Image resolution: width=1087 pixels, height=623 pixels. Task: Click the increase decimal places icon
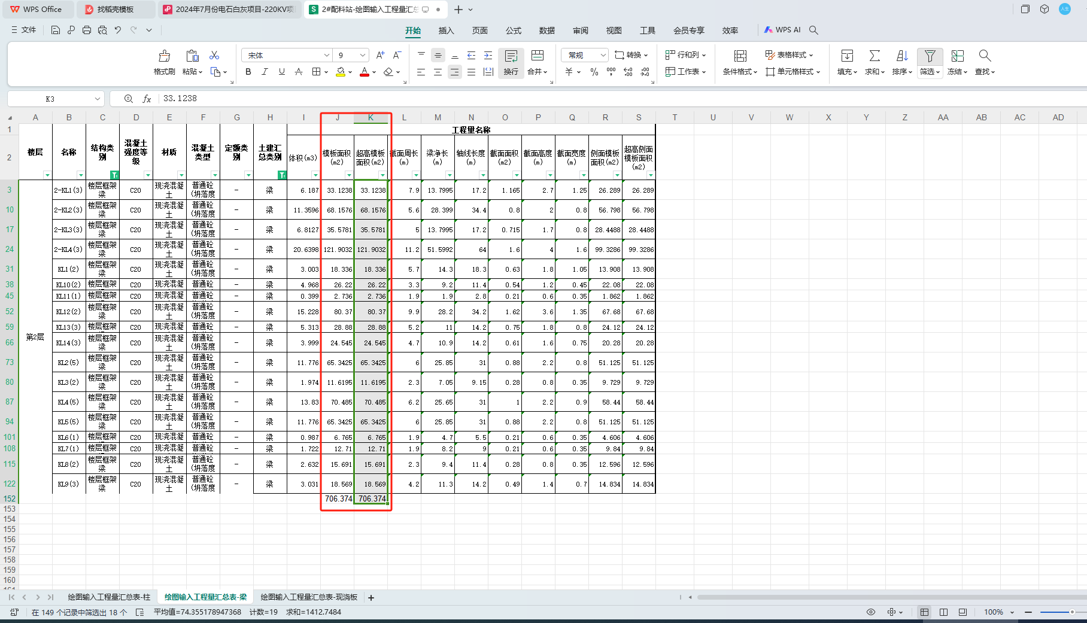tap(628, 72)
